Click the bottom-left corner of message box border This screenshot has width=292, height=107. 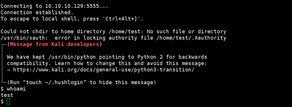[4, 82]
